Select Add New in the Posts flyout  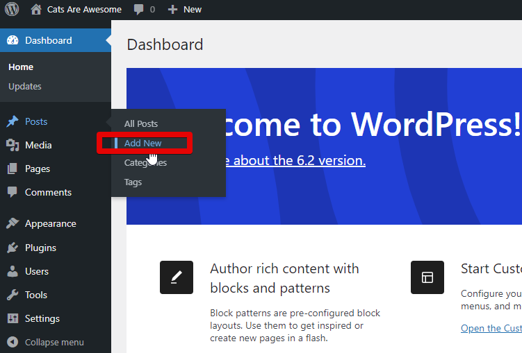tap(142, 143)
